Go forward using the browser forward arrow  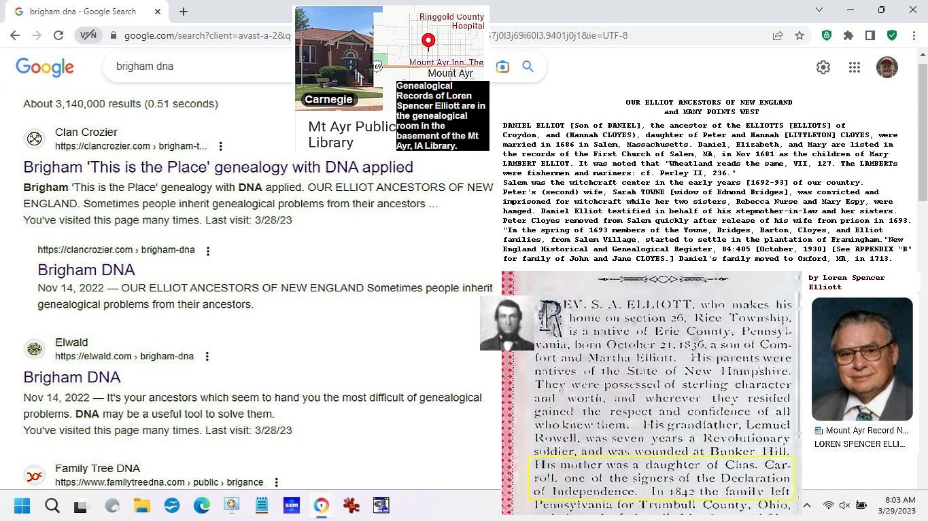pyautogui.click(x=37, y=35)
